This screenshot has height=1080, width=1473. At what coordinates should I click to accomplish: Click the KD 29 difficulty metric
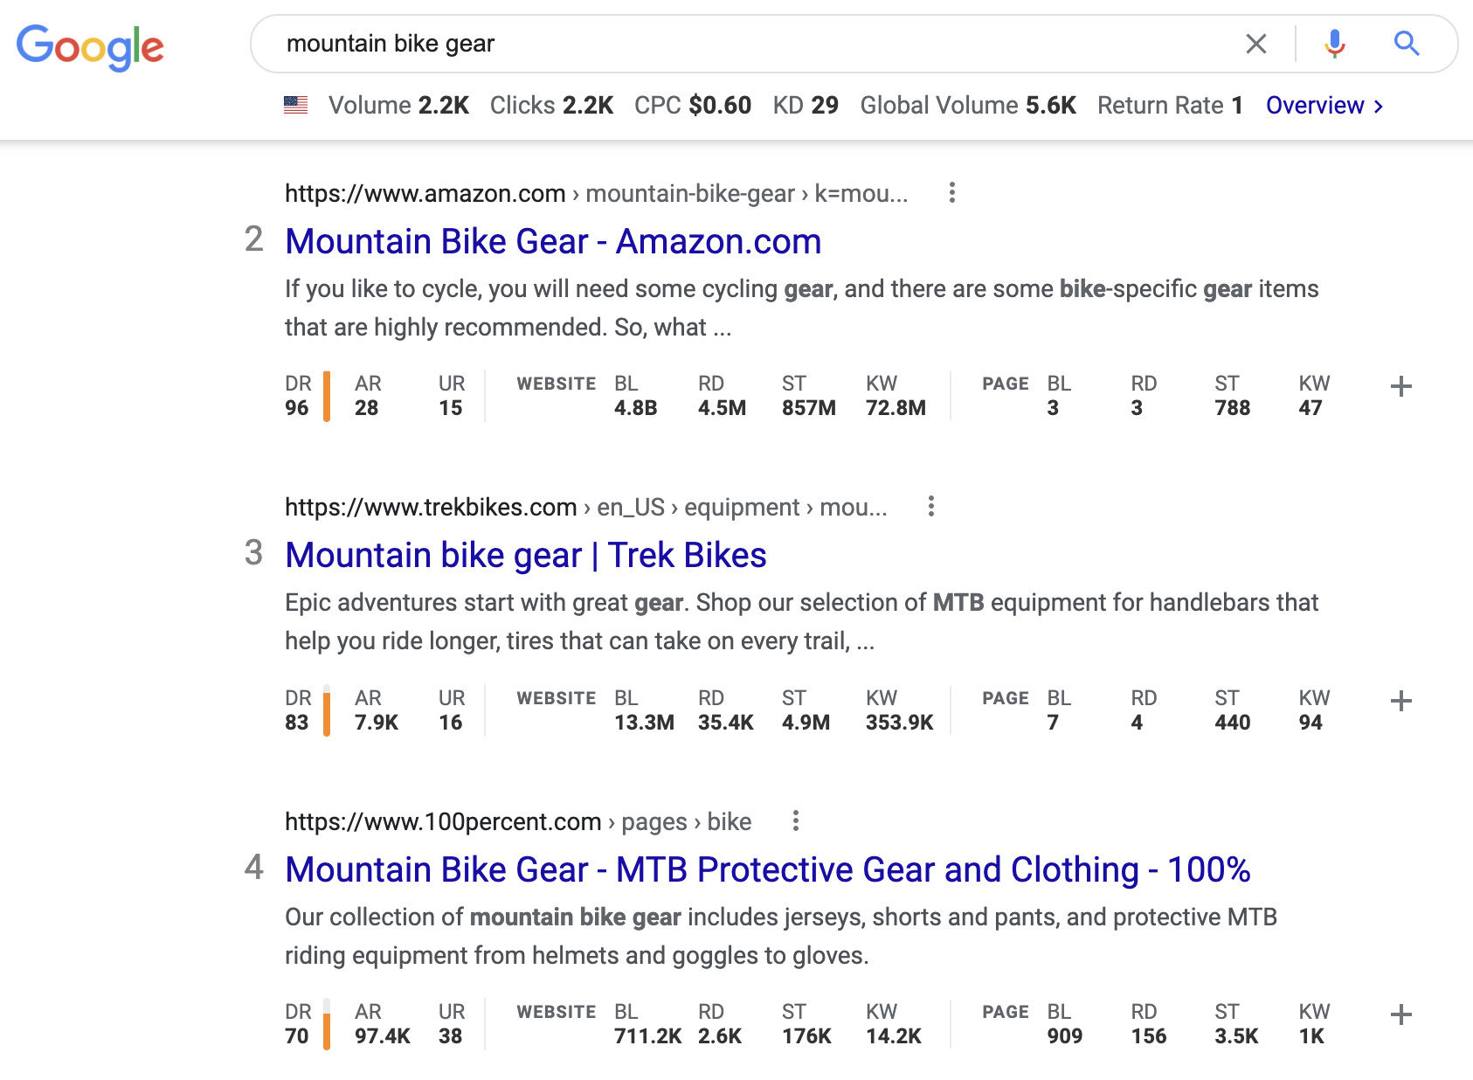click(805, 105)
